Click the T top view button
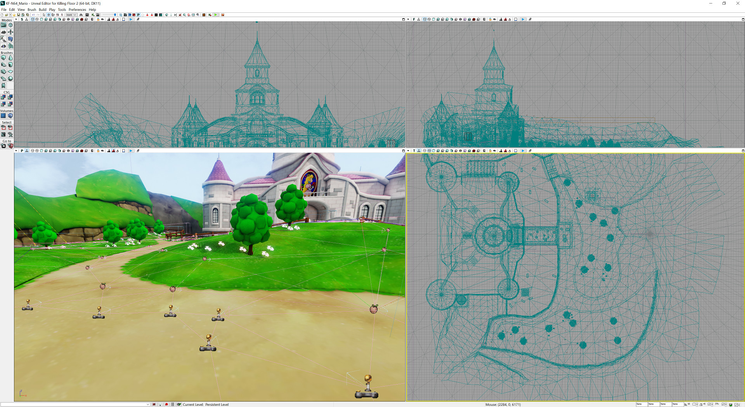This screenshot has height=407, width=745. point(414,151)
